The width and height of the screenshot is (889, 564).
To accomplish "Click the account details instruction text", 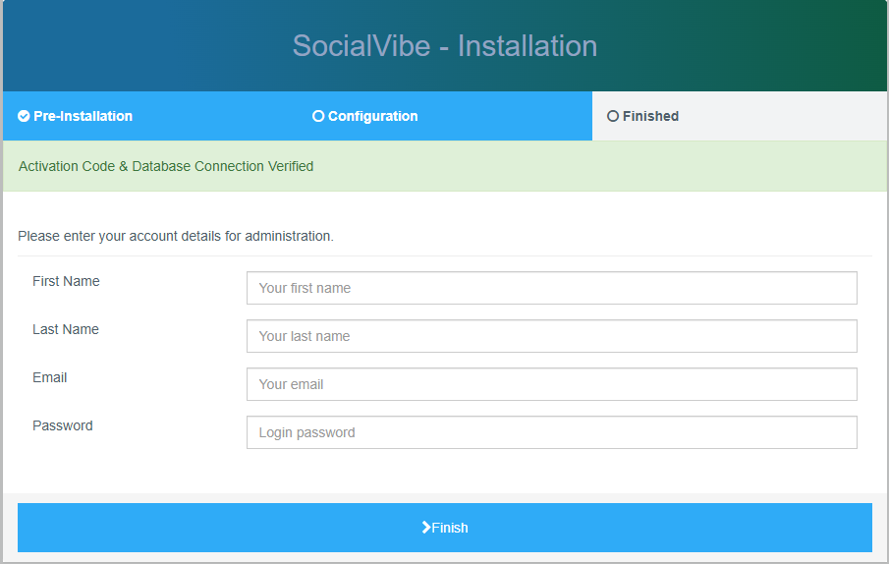I will [x=176, y=237].
